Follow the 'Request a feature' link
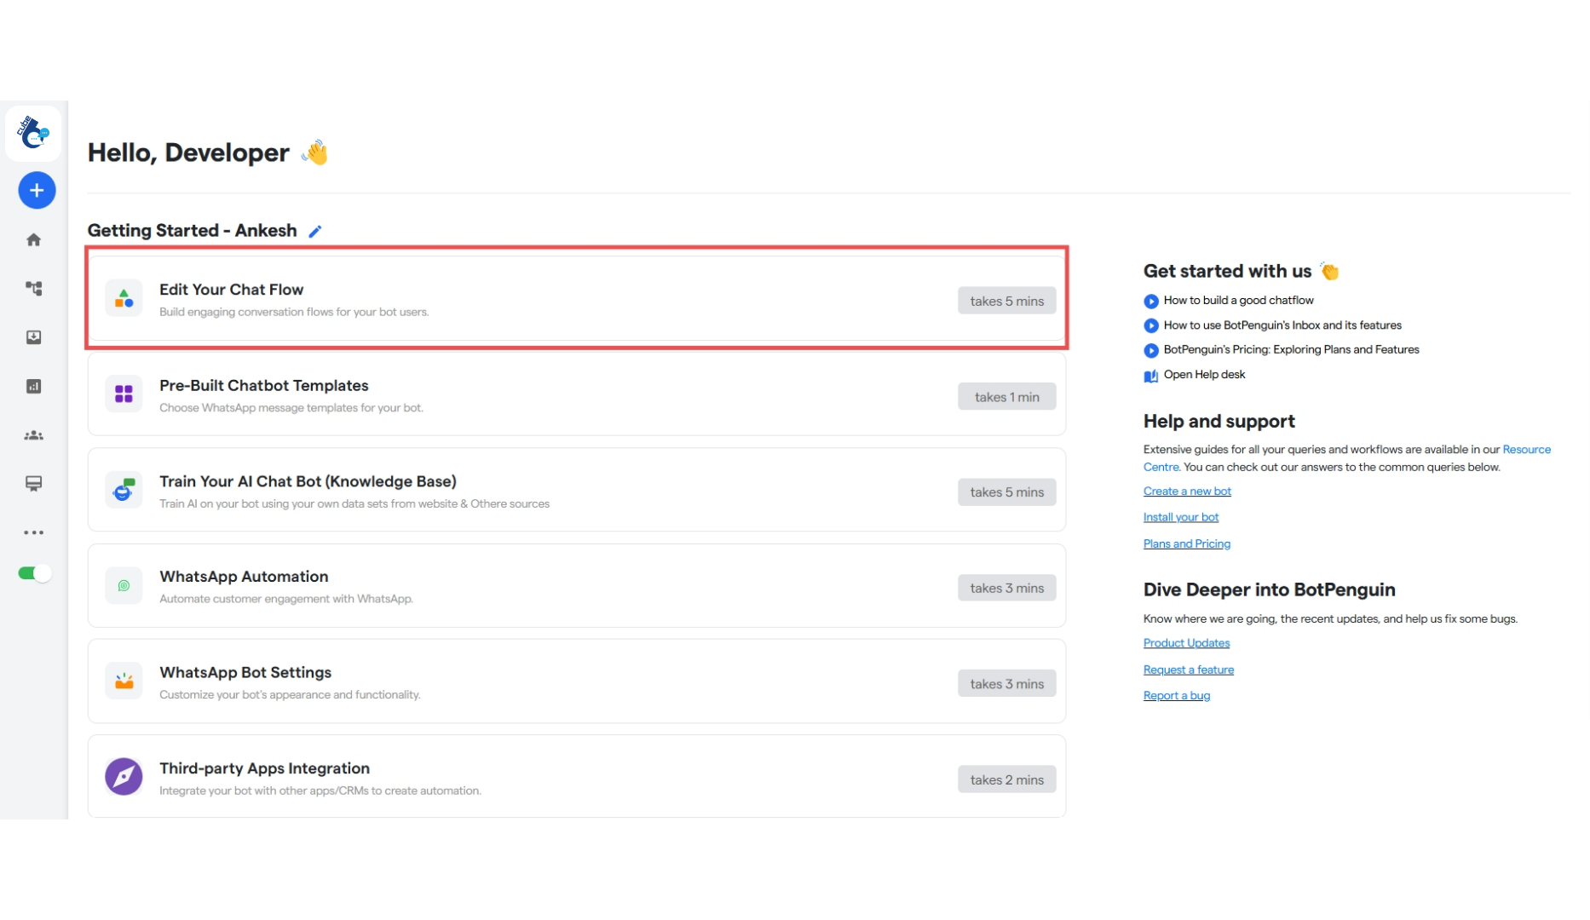The height and width of the screenshot is (920, 1590). (x=1189, y=670)
